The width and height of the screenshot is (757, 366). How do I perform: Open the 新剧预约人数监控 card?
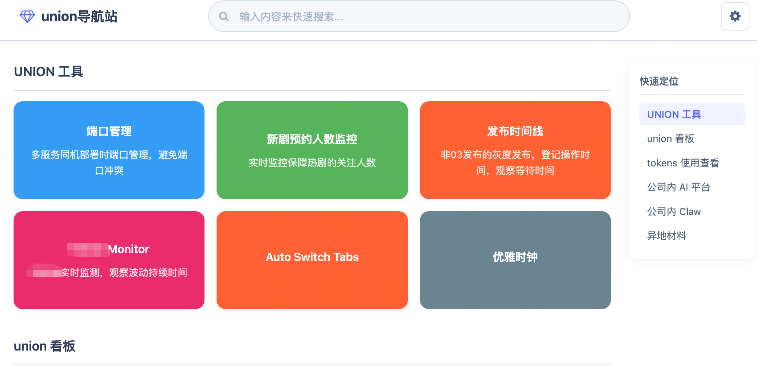[x=312, y=150]
